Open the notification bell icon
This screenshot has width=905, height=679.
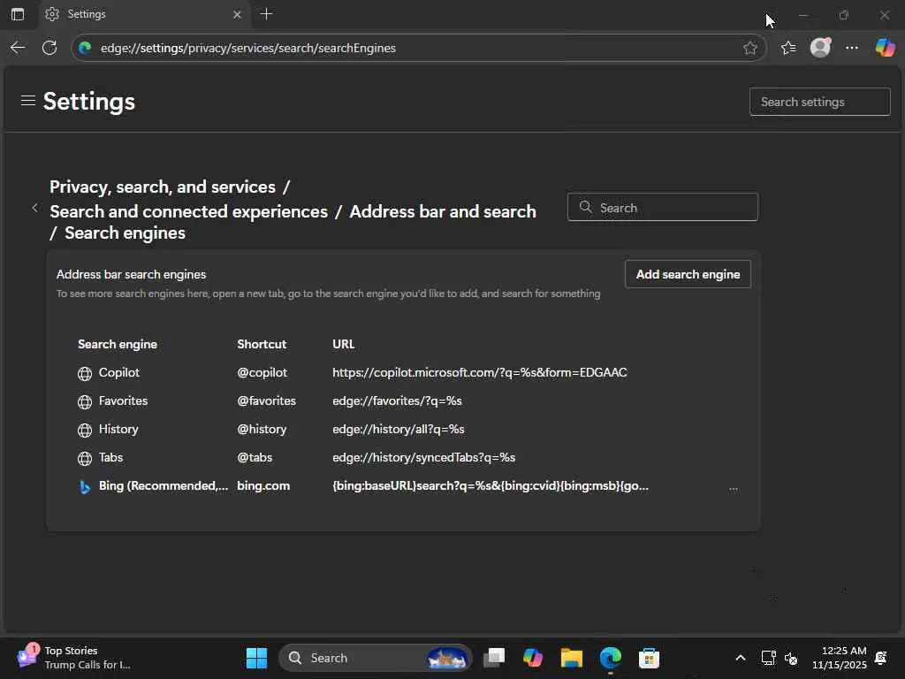pos(881,658)
